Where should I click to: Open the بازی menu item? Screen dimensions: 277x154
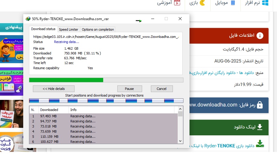[193, 3]
